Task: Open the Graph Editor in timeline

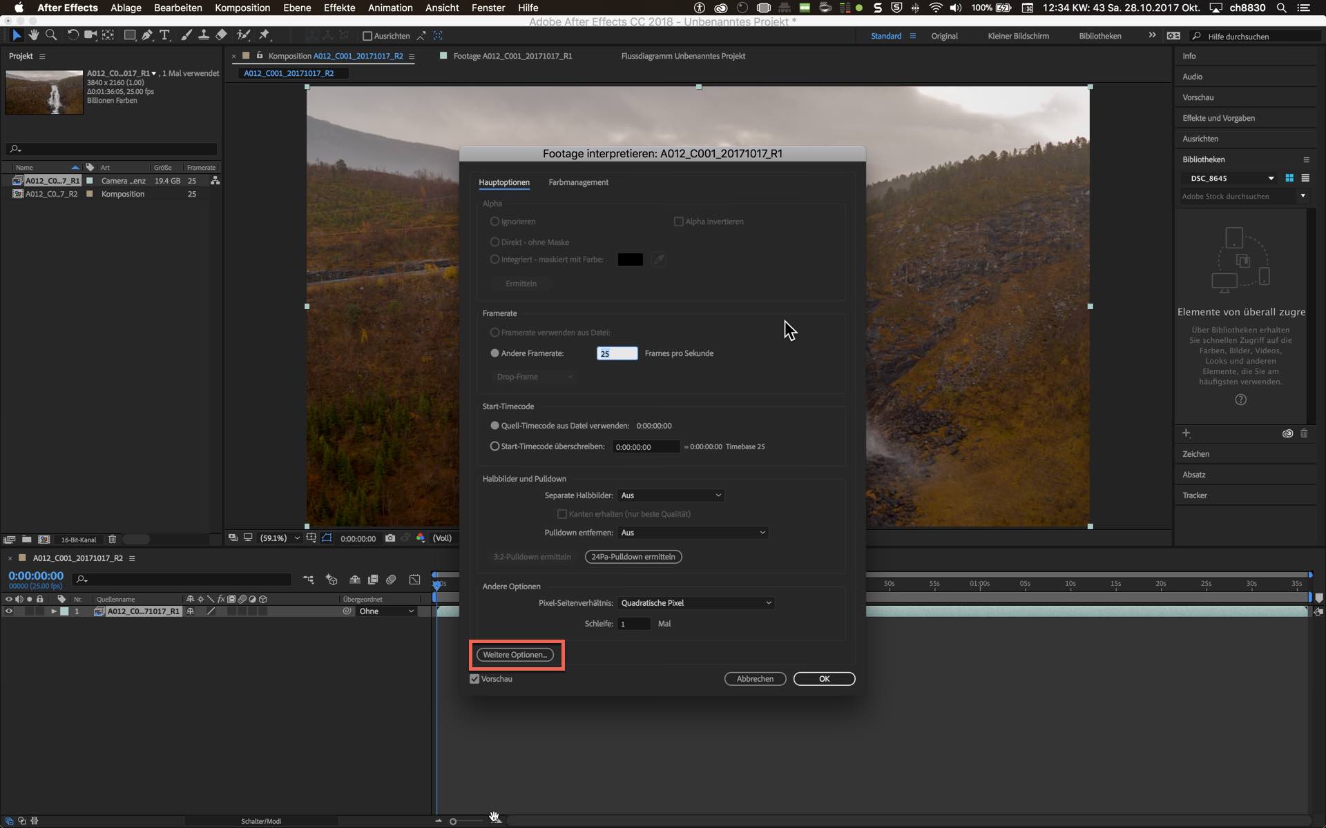Action: click(414, 580)
